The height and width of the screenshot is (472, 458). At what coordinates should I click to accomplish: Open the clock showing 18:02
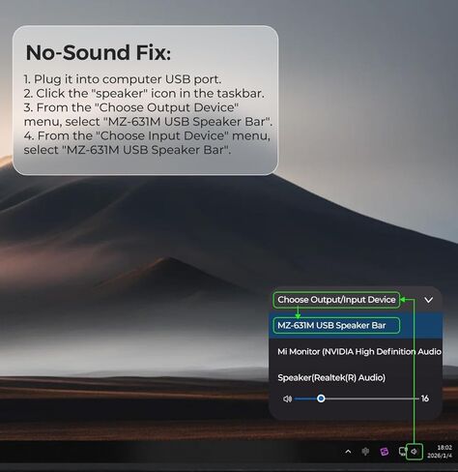point(444,448)
